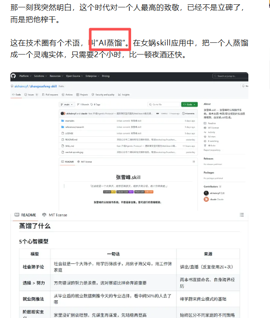
Task: Open the Actions tab
Action: tap(67, 95)
